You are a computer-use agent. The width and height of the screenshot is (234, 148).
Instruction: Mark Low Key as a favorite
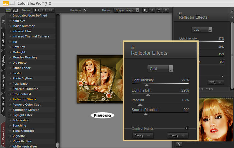coord(10,47)
